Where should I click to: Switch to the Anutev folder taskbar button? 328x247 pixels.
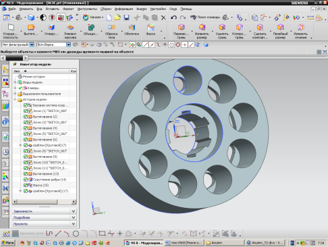pos(225,243)
